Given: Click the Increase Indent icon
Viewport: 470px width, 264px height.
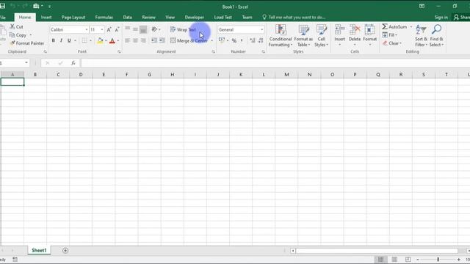Looking at the screenshot, I should [x=162, y=40].
